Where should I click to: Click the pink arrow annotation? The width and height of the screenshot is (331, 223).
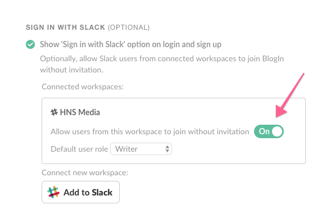[290, 95]
